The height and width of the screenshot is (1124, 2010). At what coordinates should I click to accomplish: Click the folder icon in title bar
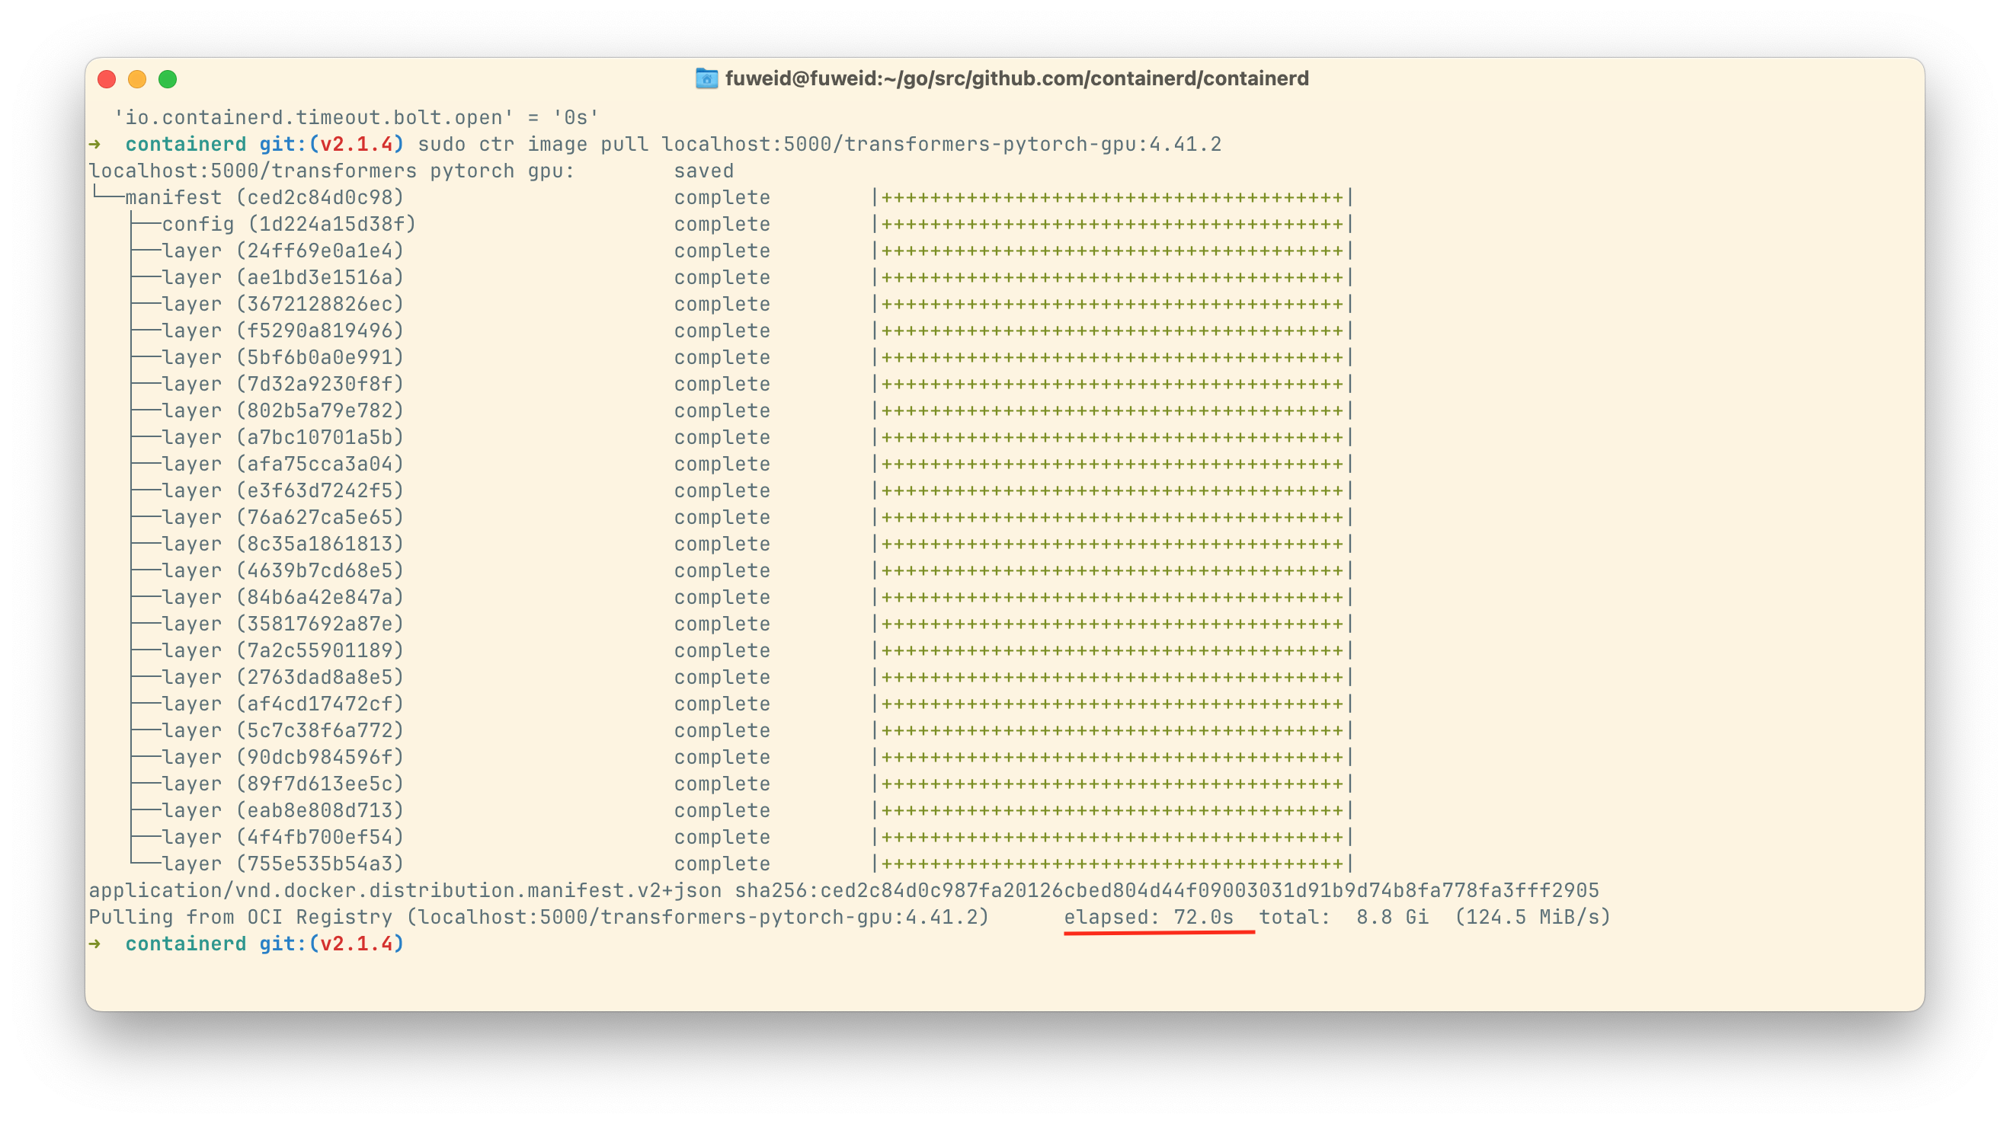706,78
